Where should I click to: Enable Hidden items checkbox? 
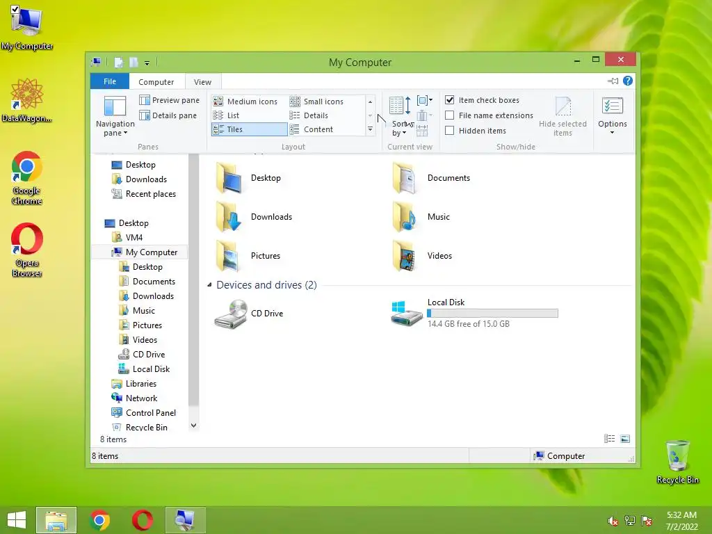pyautogui.click(x=450, y=131)
